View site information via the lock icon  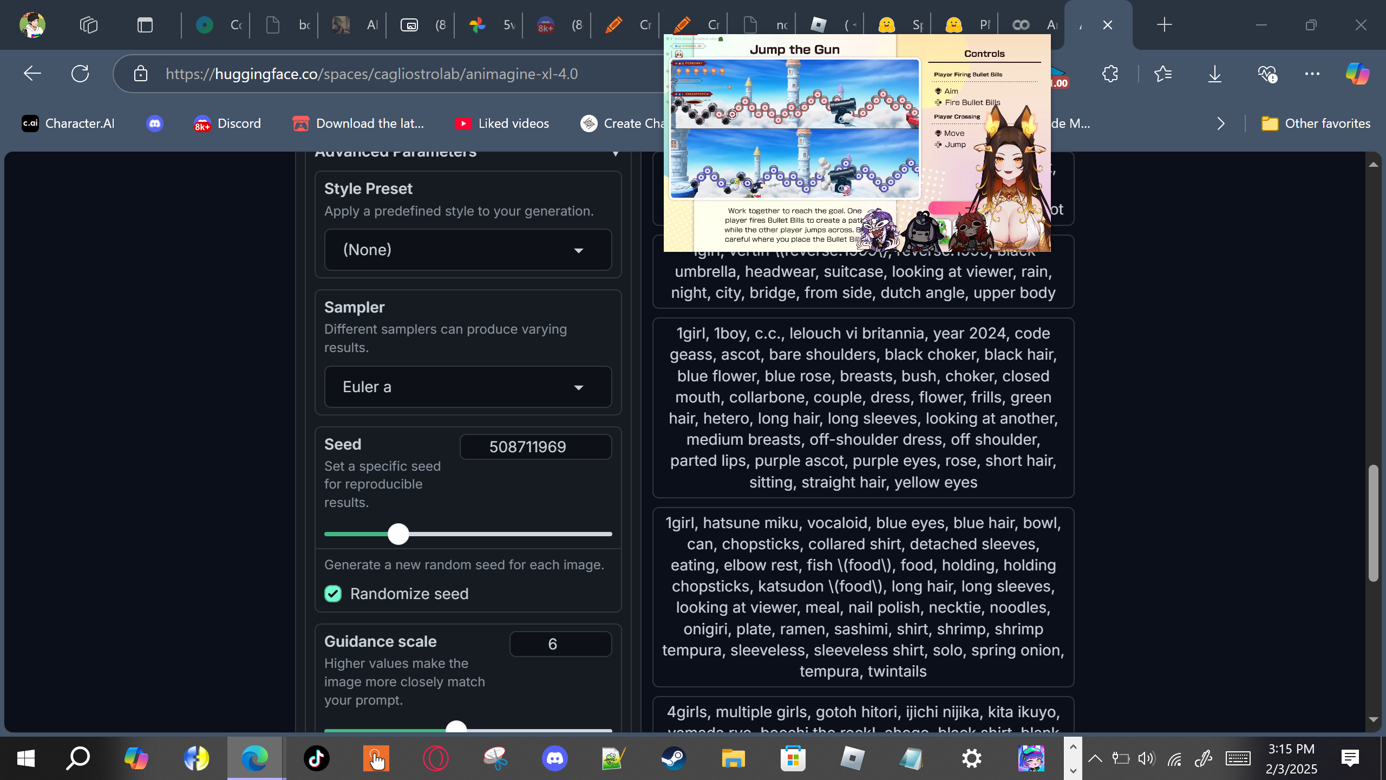[x=140, y=73]
